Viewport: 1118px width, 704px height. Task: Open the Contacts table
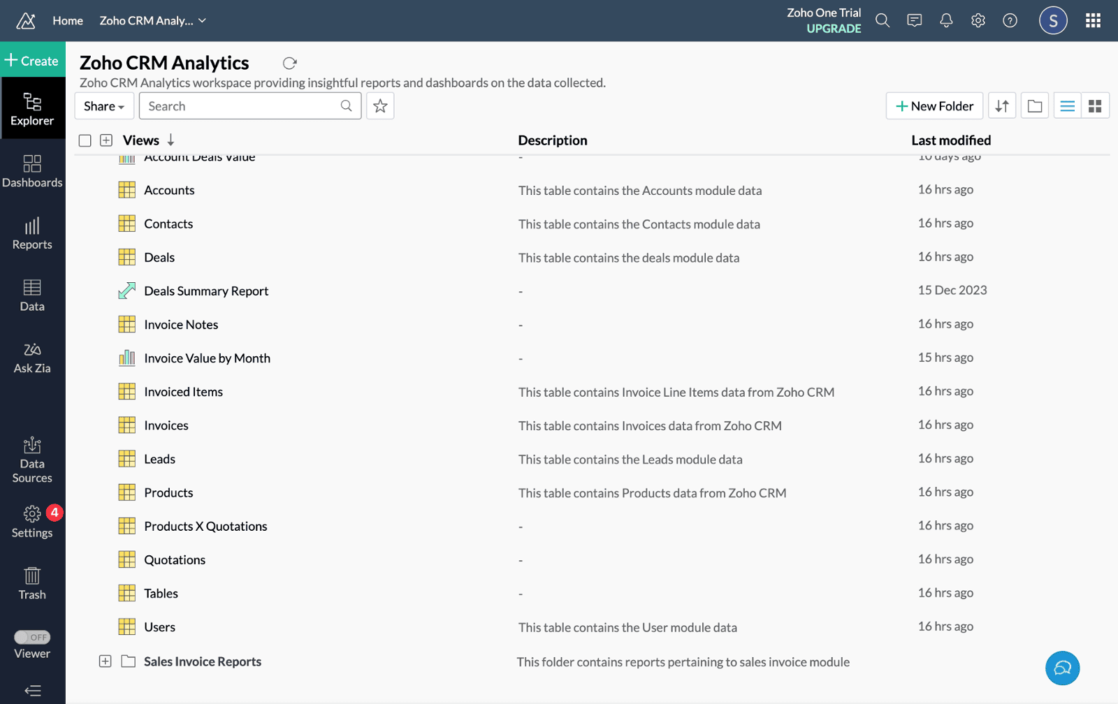click(x=168, y=223)
